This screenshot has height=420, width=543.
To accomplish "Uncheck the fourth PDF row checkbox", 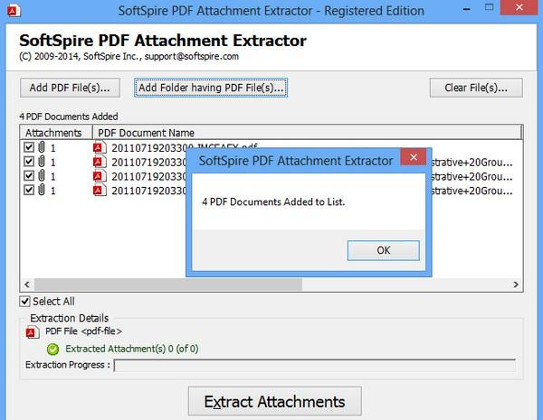I will pos(29,190).
